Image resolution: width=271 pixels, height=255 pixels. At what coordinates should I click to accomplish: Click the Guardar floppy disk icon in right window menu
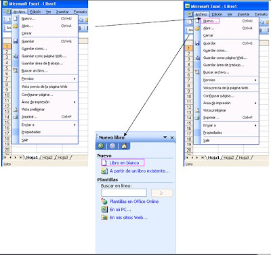click(197, 43)
